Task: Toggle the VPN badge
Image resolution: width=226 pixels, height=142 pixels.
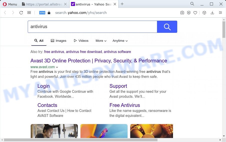Action: click(x=42, y=13)
